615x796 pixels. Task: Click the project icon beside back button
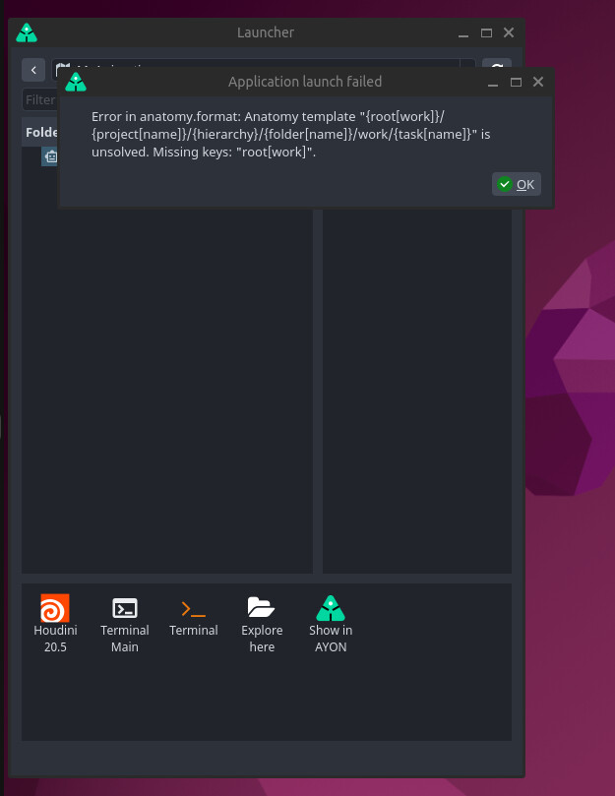point(63,69)
